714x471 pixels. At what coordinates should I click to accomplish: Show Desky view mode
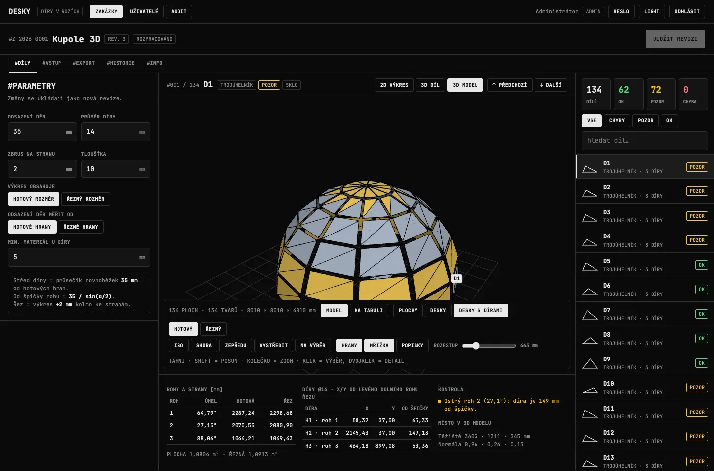click(x=438, y=310)
